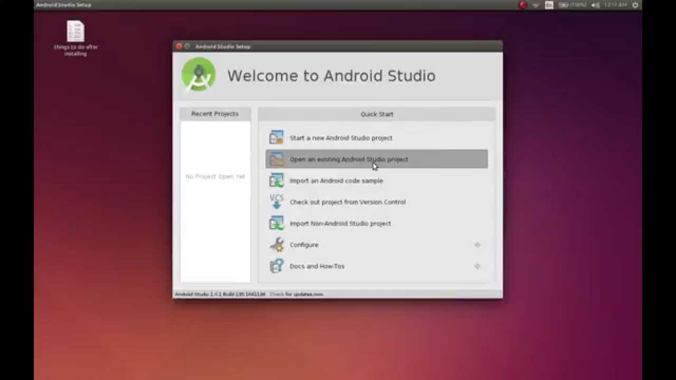Expand the 'Docs and How-Tos' arrow
This screenshot has width=676, height=380.
(x=477, y=266)
